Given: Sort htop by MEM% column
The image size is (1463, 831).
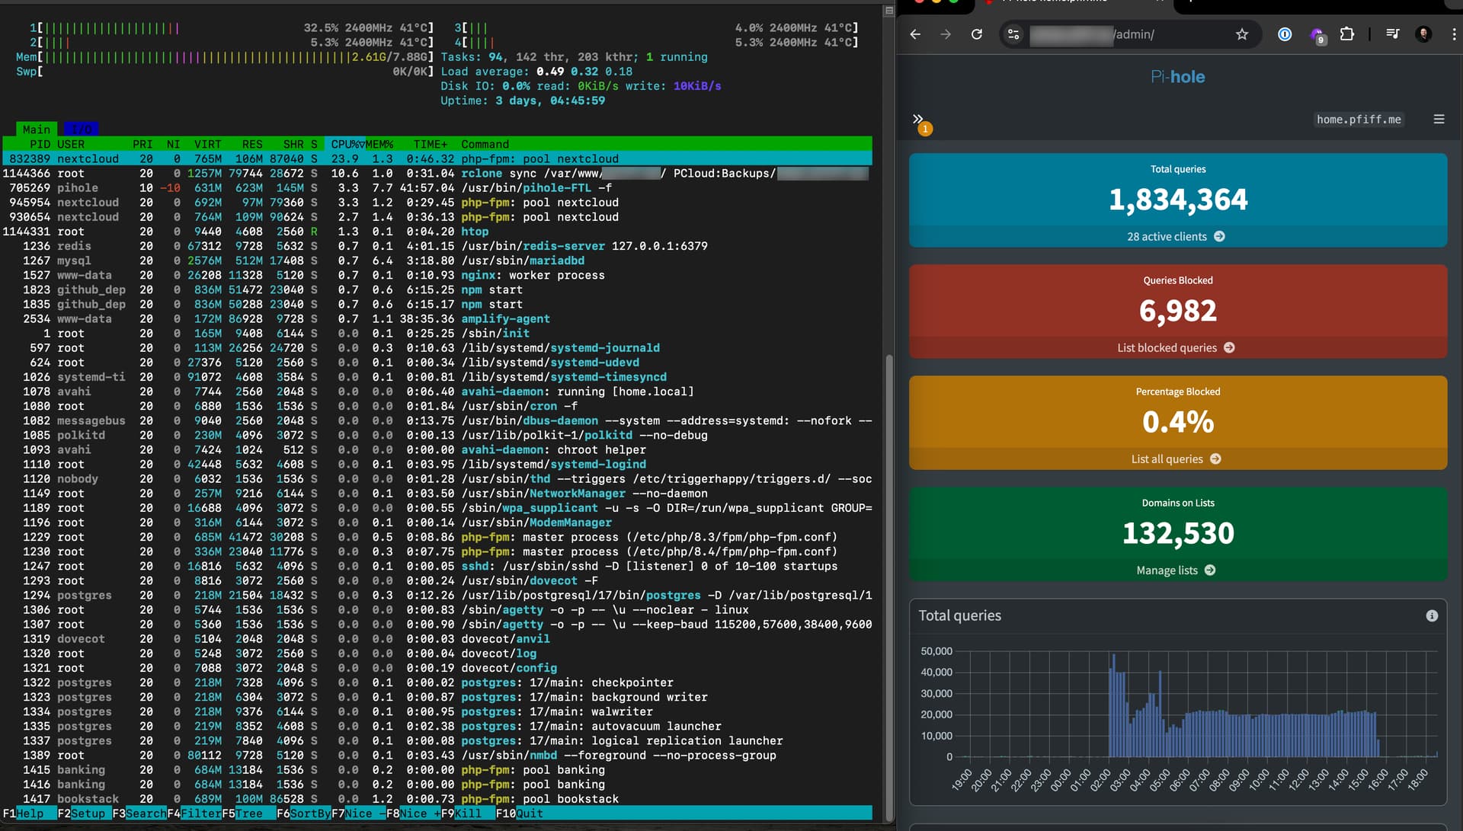Looking at the screenshot, I should tap(379, 144).
